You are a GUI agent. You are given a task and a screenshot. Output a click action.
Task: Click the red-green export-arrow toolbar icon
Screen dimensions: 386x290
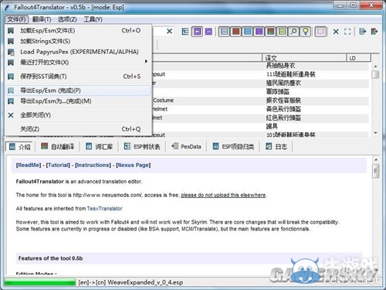374,32
